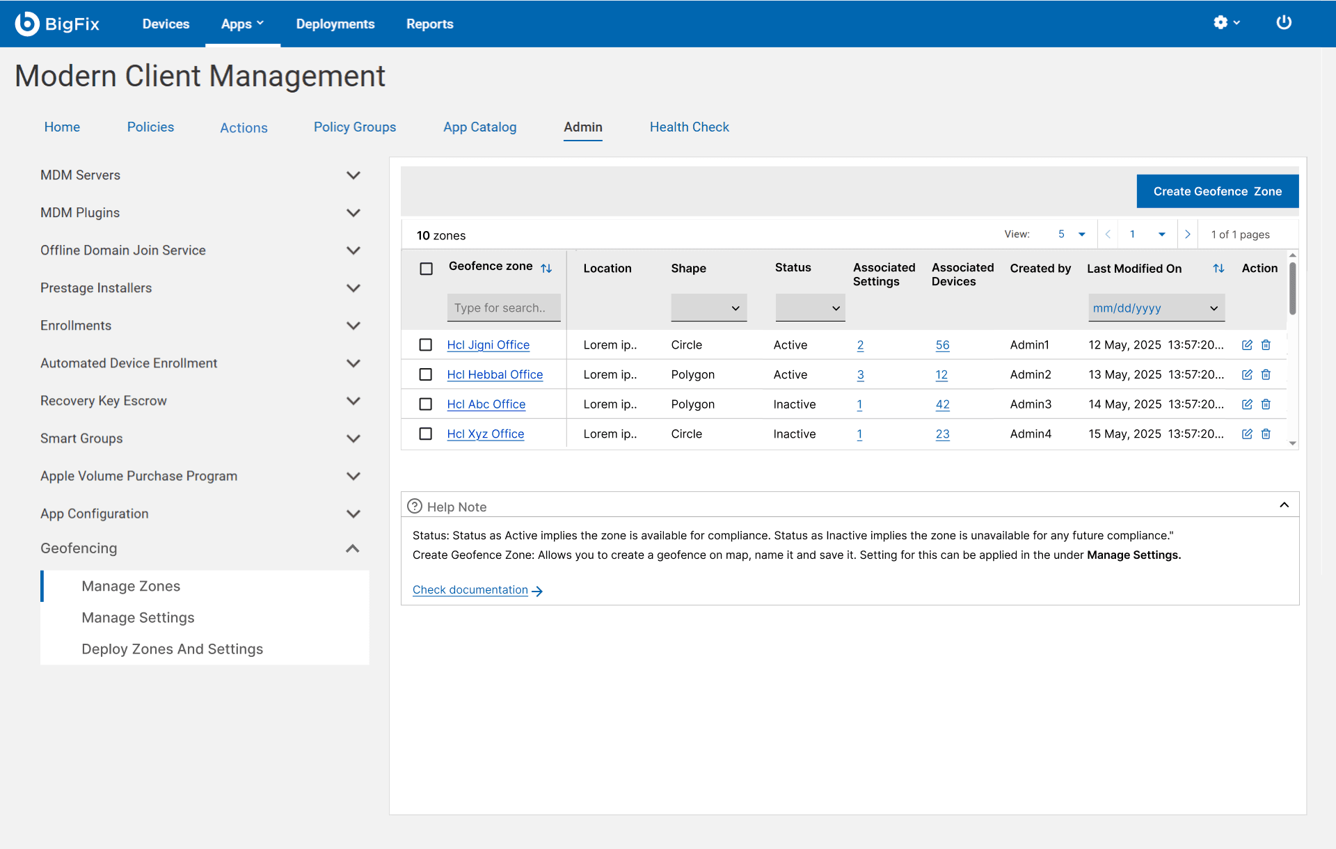Viewport: 1336px width, 849px height.
Task: Collapse the Help Note panel
Action: 1285,505
